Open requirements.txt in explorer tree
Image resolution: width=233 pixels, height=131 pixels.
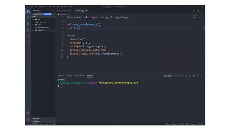pyautogui.click(x=43, y=28)
